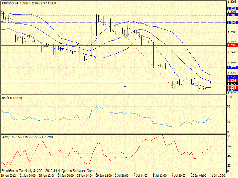Click the 22 Jun 04:00 time axis label
This screenshot has height=178, width=238.
tap(28, 176)
